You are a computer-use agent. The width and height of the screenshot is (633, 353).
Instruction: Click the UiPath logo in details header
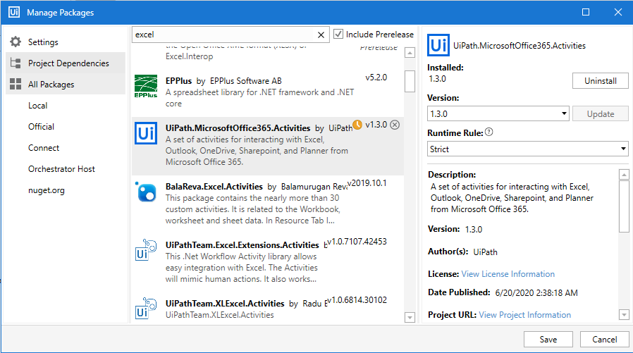[438, 45]
